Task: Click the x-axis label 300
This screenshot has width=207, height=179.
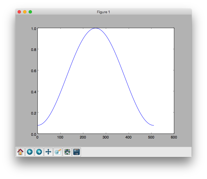Action: [106, 137]
